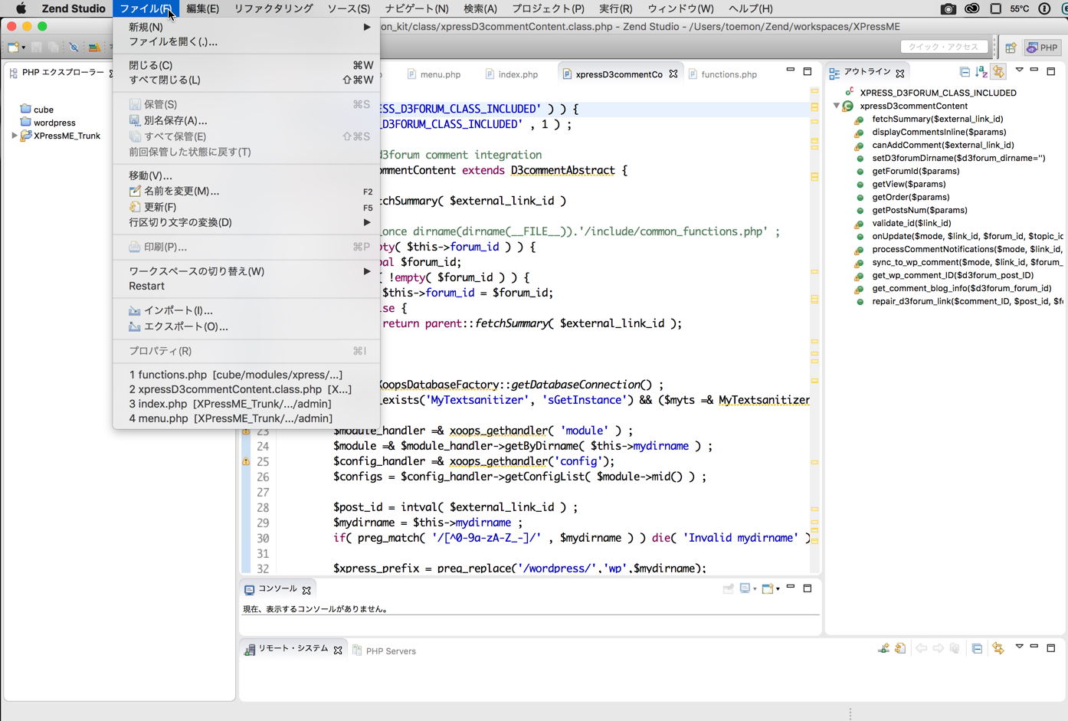1068x721 pixels.
Task: Expand the XPressME_Trunk project
Action: tap(14, 136)
